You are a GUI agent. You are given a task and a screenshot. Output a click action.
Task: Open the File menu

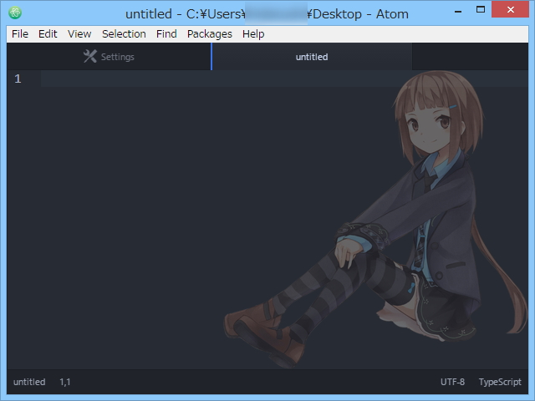(x=20, y=34)
